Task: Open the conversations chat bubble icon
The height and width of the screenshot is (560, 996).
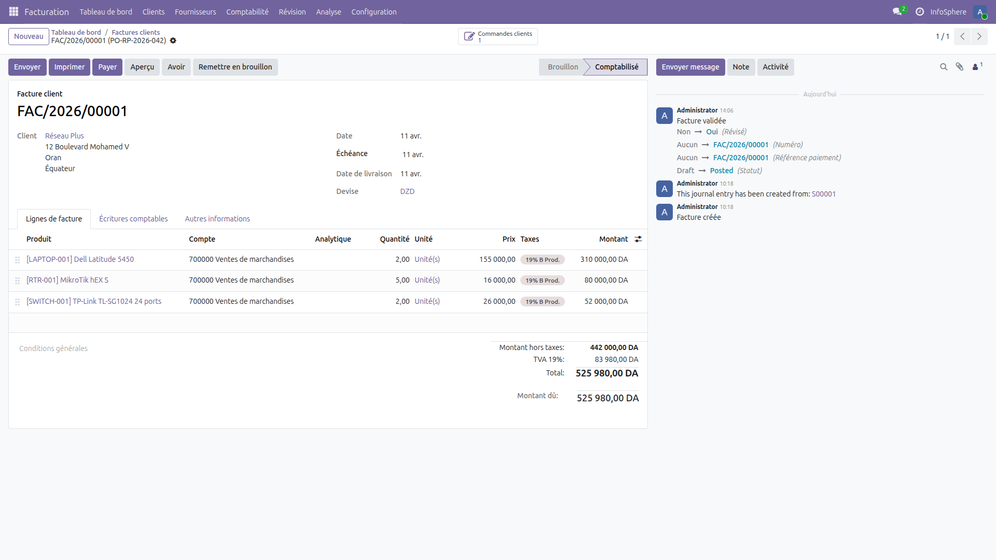Action: 897,11
